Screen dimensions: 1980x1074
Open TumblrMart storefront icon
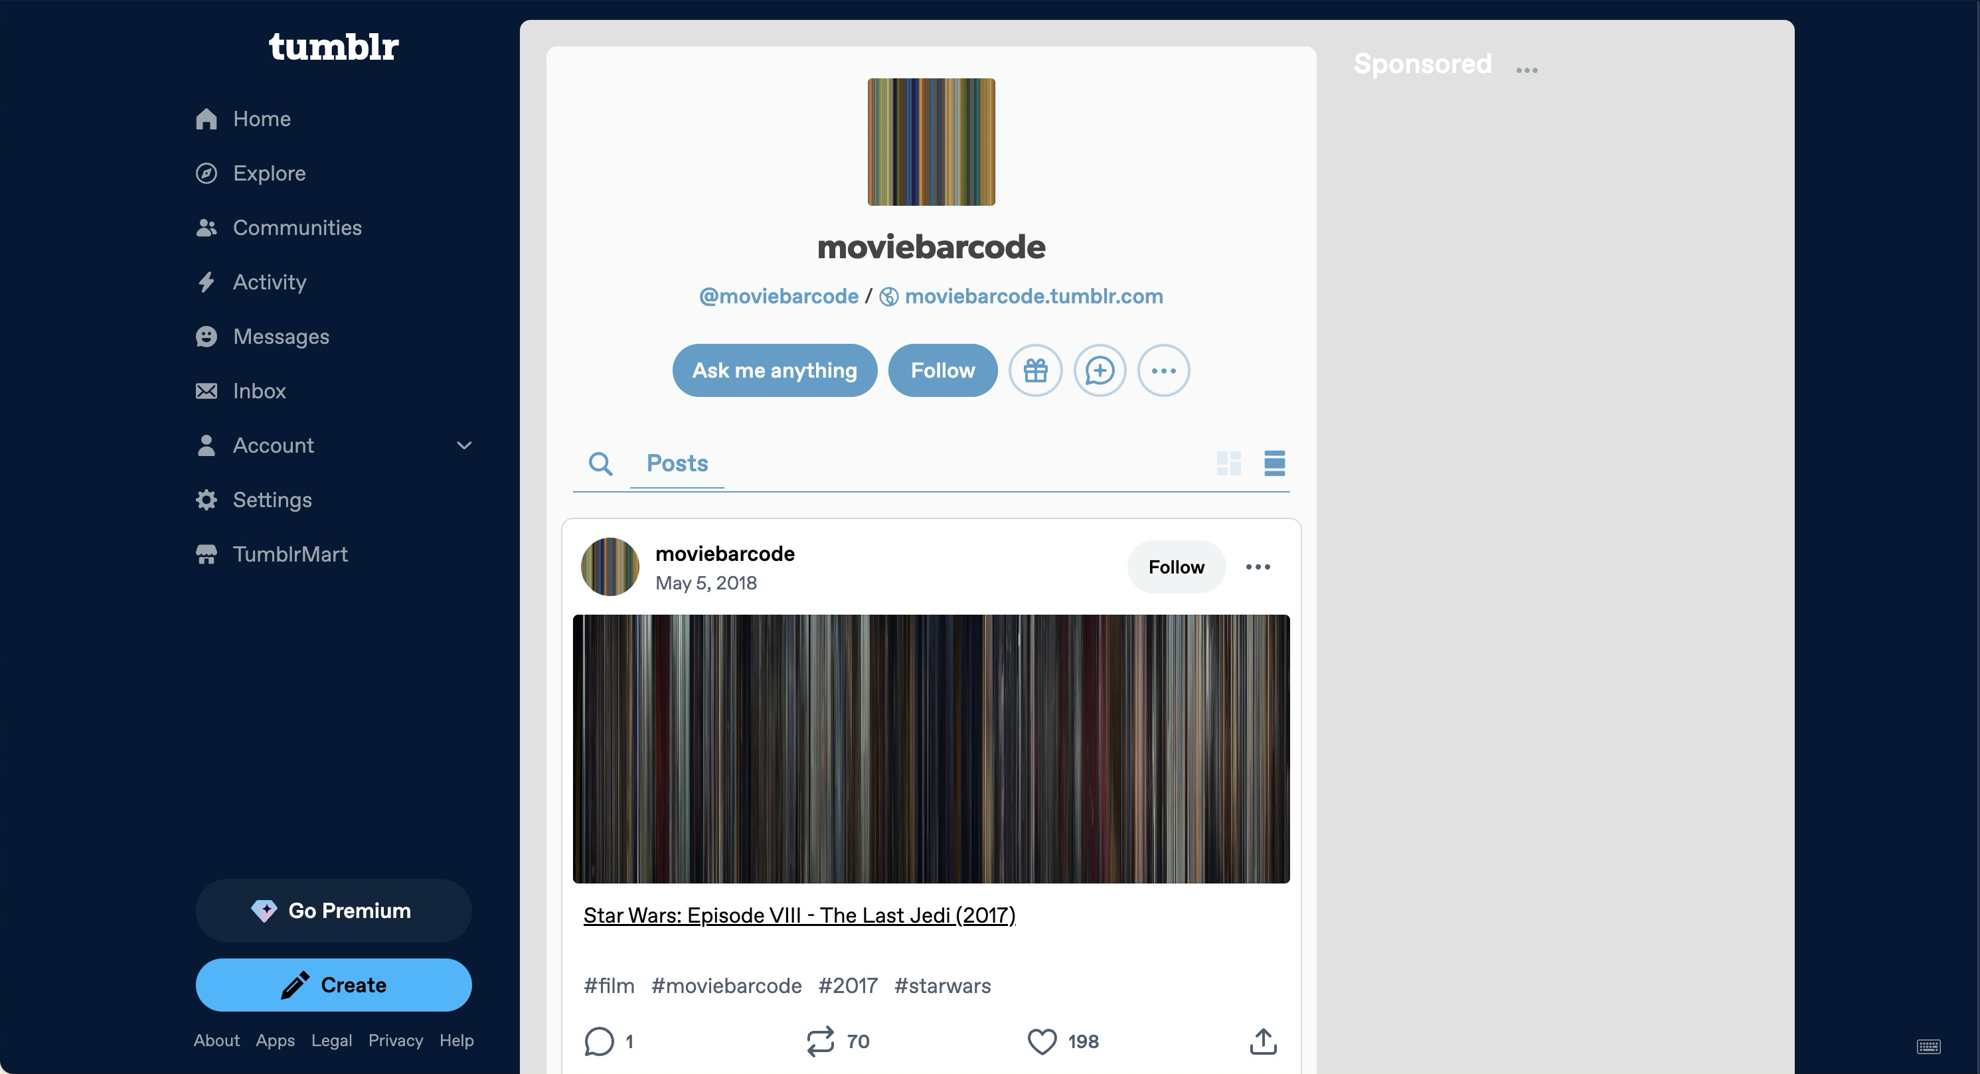click(206, 555)
